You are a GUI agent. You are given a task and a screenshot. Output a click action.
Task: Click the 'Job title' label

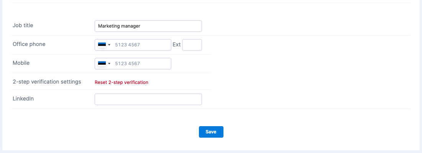coord(23,25)
